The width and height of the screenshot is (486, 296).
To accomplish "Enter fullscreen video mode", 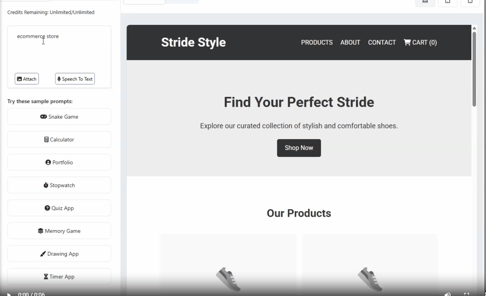I will (467, 294).
